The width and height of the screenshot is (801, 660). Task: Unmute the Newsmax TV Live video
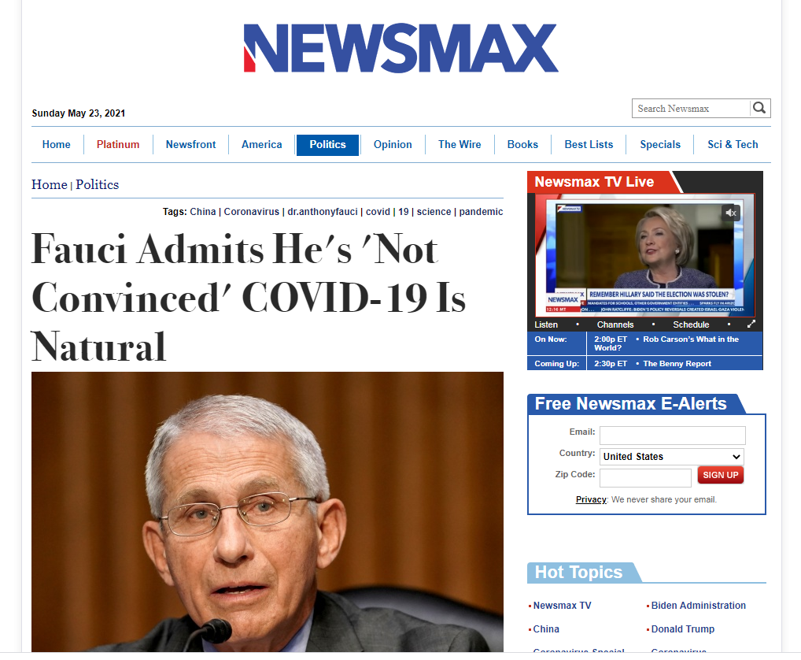731,213
